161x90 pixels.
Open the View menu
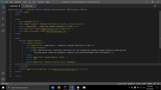pyautogui.click(x=25, y=2)
